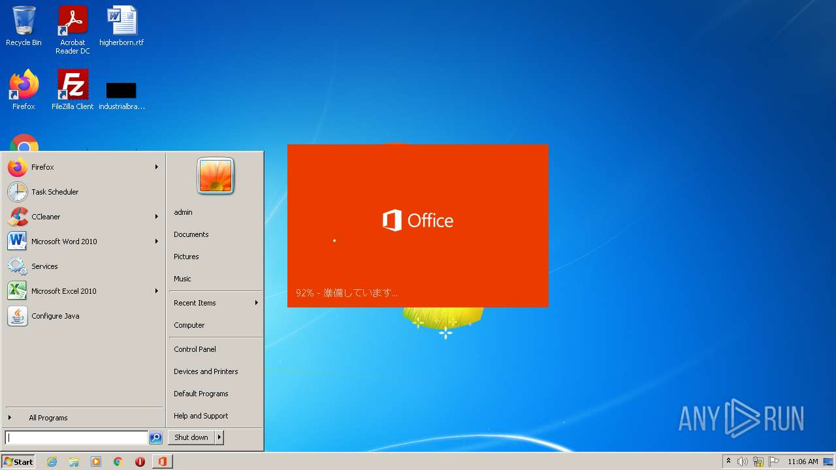The width and height of the screenshot is (836, 470).
Task: Open the network status tray icon
Action: pyautogui.click(x=758, y=462)
